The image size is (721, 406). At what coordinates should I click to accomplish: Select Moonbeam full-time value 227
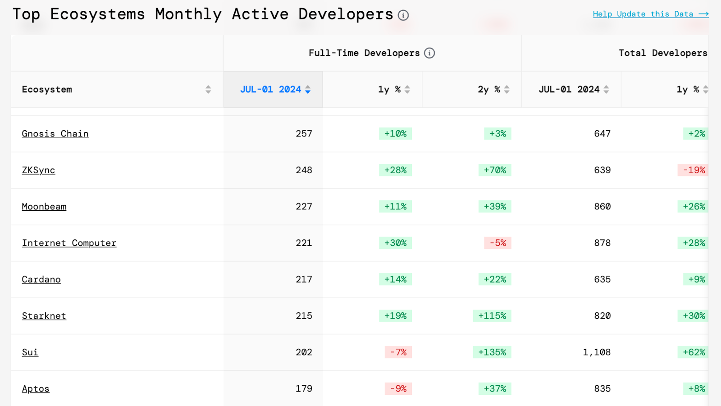[304, 207]
